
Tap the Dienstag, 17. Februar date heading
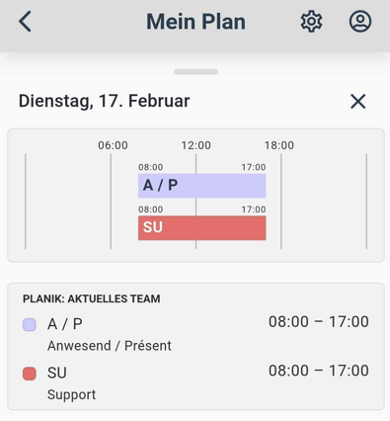(x=104, y=101)
